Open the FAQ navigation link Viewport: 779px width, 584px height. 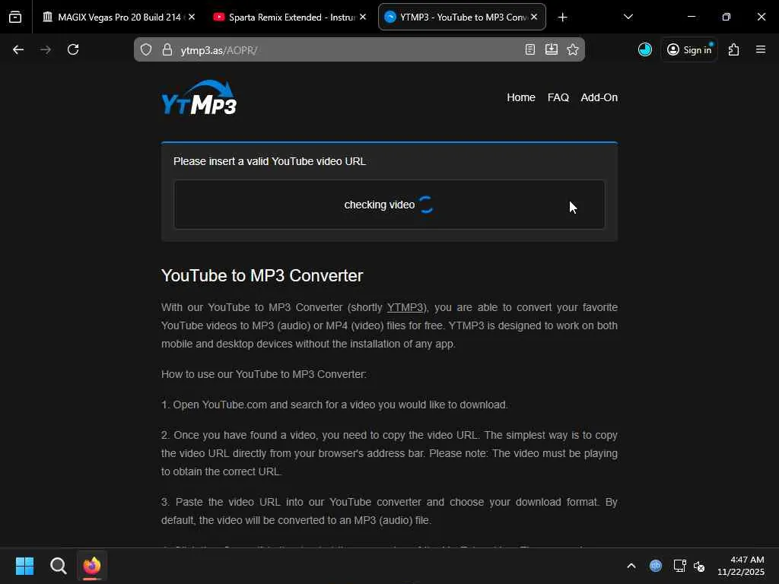pos(558,97)
